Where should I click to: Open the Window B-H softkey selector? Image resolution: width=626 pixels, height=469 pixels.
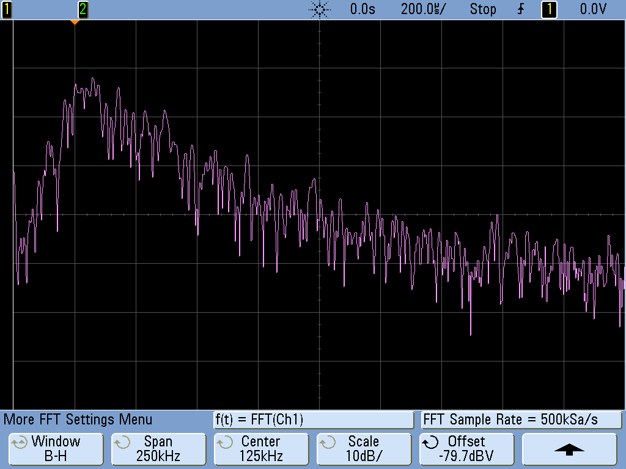pyautogui.click(x=55, y=449)
